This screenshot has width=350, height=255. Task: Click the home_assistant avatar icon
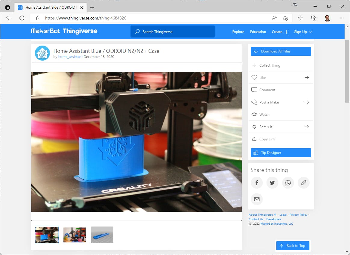pyautogui.click(x=42, y=53)
